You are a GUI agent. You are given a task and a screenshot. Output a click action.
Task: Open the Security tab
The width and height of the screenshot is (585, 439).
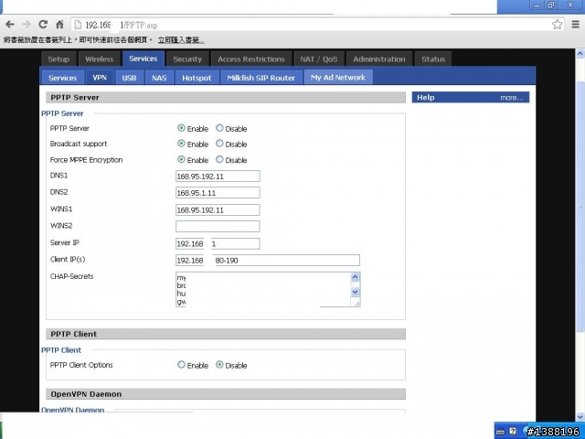(187, 59)
